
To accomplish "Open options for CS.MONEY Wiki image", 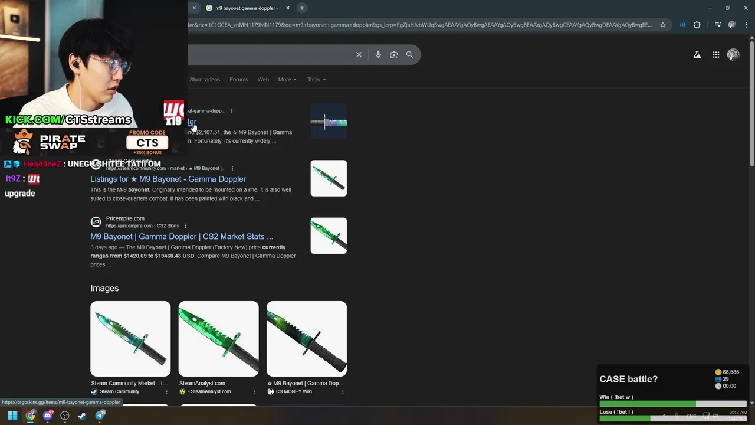I will 343,391.
